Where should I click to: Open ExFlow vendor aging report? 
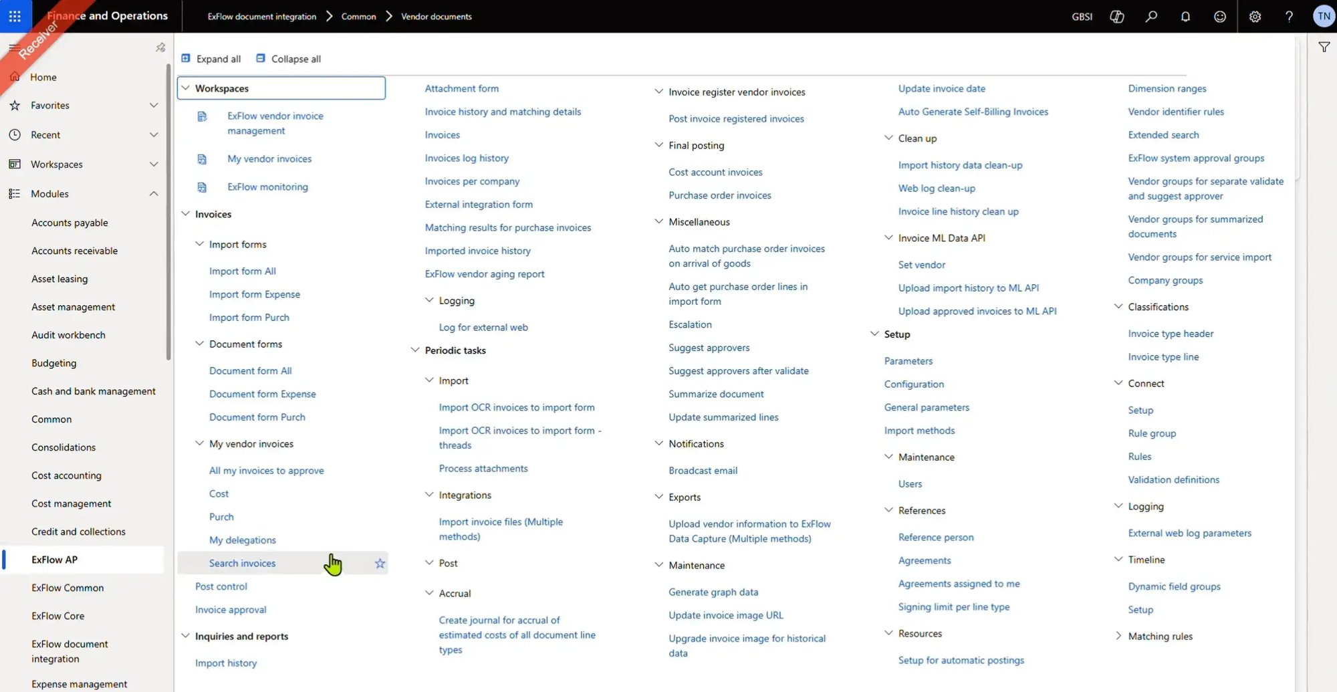[485, 273]
